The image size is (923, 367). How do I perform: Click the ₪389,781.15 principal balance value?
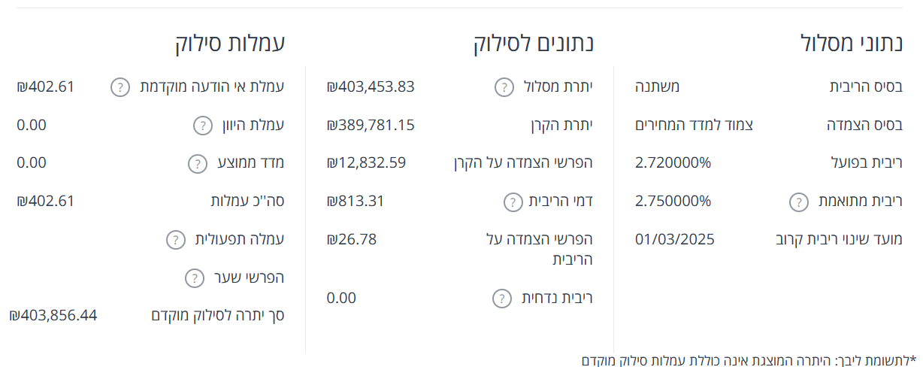(371, 125)
